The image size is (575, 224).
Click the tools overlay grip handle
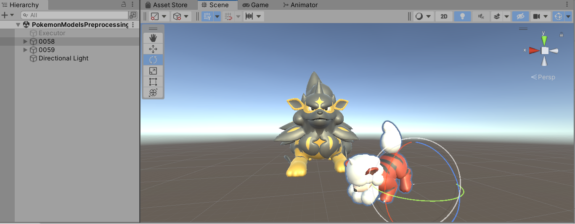153,29
